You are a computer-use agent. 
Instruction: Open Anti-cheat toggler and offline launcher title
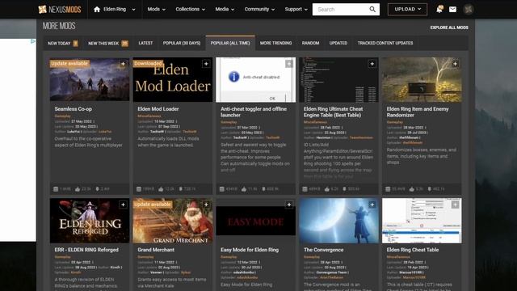254,112
